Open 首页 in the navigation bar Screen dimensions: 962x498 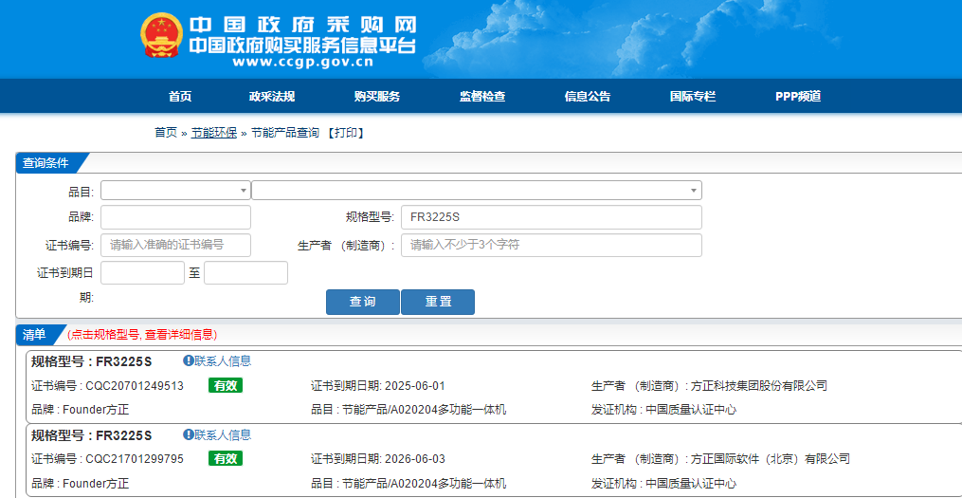180,97
